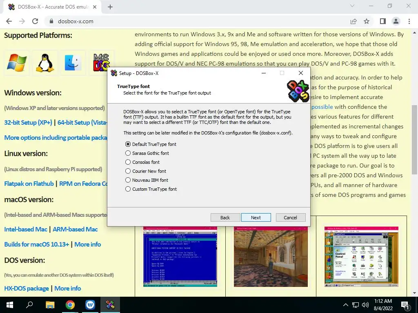This screenshot has height=313, width=418.
Task: Open the 32-bit Setup (XP+) link
Action: 28,122
